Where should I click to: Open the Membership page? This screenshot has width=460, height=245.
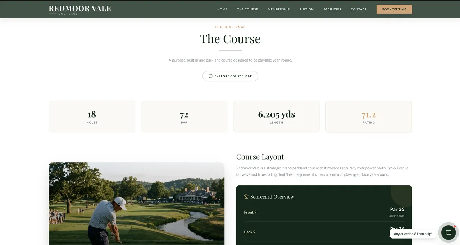coord(278,9)
